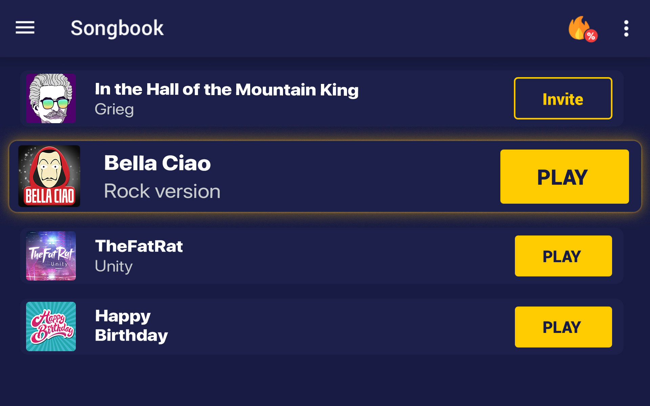Viewport: 650px width, 406px height.
Task: Play the Happy Birthday song
Action: click(x=563, y=327)
